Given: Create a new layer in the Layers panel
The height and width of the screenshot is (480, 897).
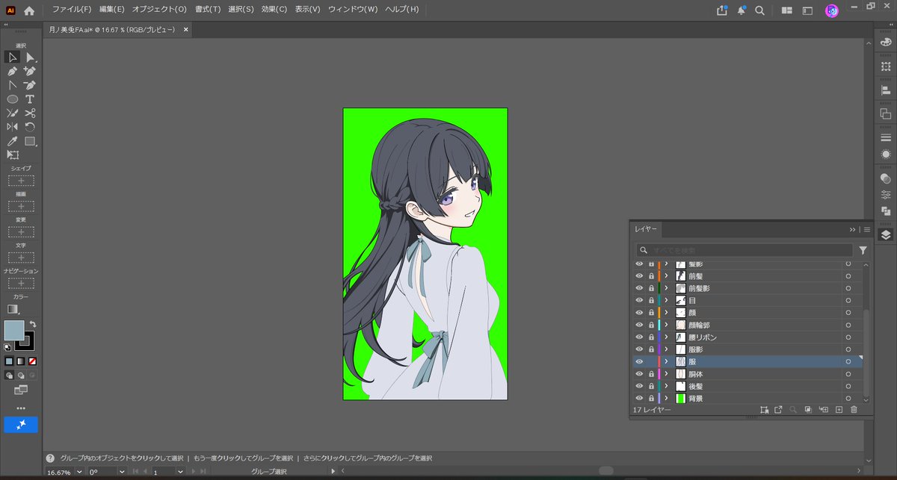Looking at the screenshot, I should pyautogui.click(x=839, y=410).
